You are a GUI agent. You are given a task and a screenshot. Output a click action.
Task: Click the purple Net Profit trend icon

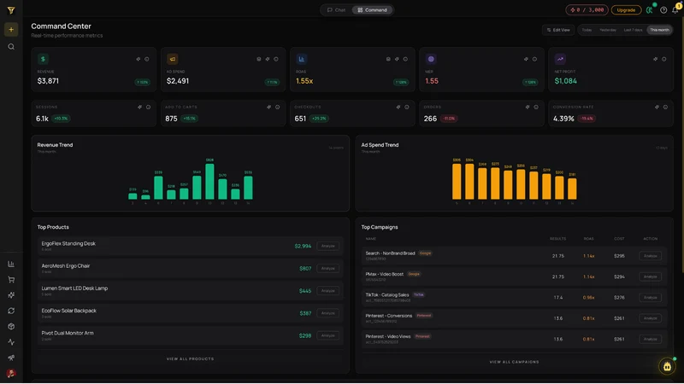[x=560, y=59]
